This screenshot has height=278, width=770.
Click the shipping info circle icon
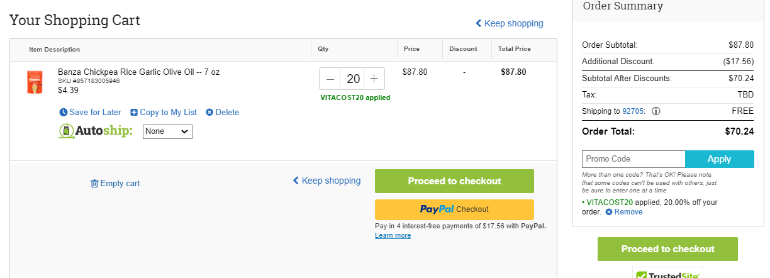click(x=656, y=111)
